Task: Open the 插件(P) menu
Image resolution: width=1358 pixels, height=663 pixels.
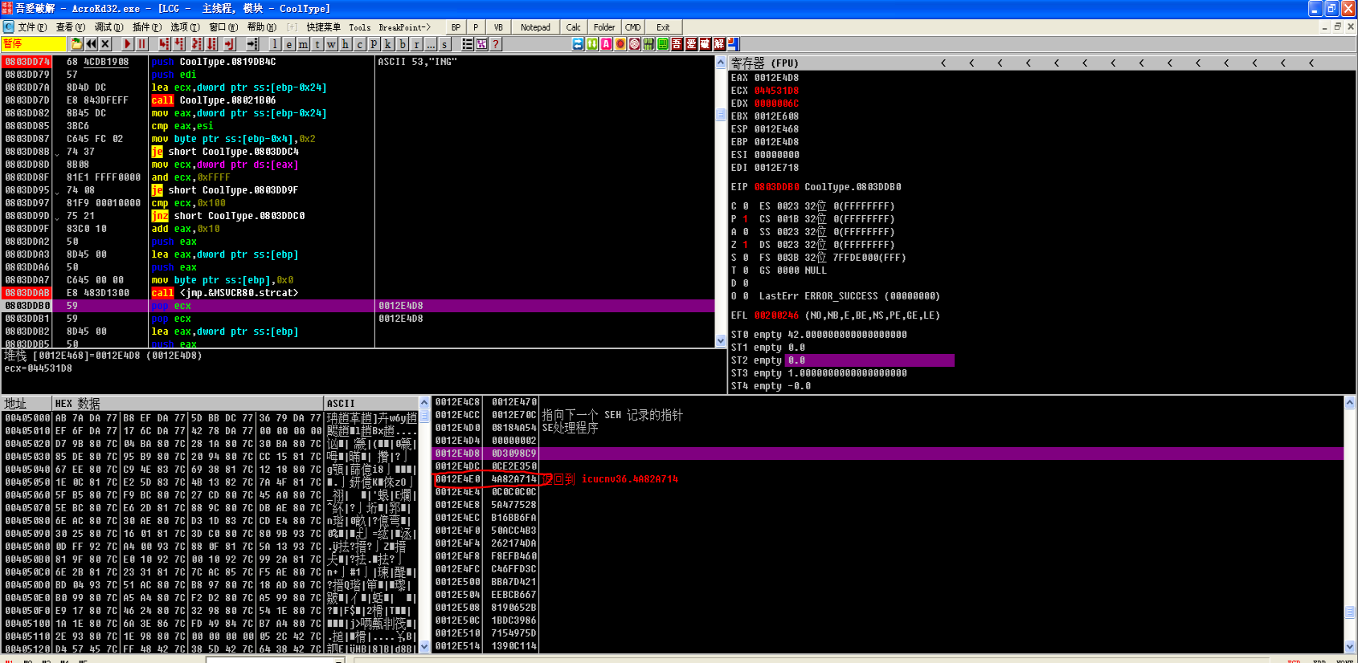Action: [146, 27]
